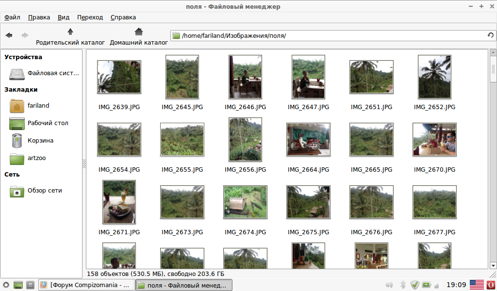Open the Переход menu
This screenshot has height=291, width=497.
[x=90, y=17]
